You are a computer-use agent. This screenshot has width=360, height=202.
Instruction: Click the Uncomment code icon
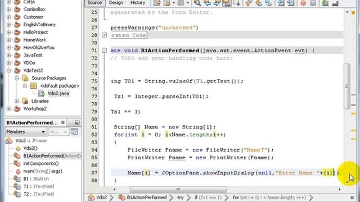pos(335,3)
